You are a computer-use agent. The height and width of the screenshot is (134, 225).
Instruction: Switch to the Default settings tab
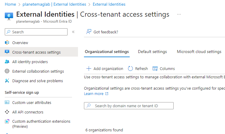coord(152,52)
